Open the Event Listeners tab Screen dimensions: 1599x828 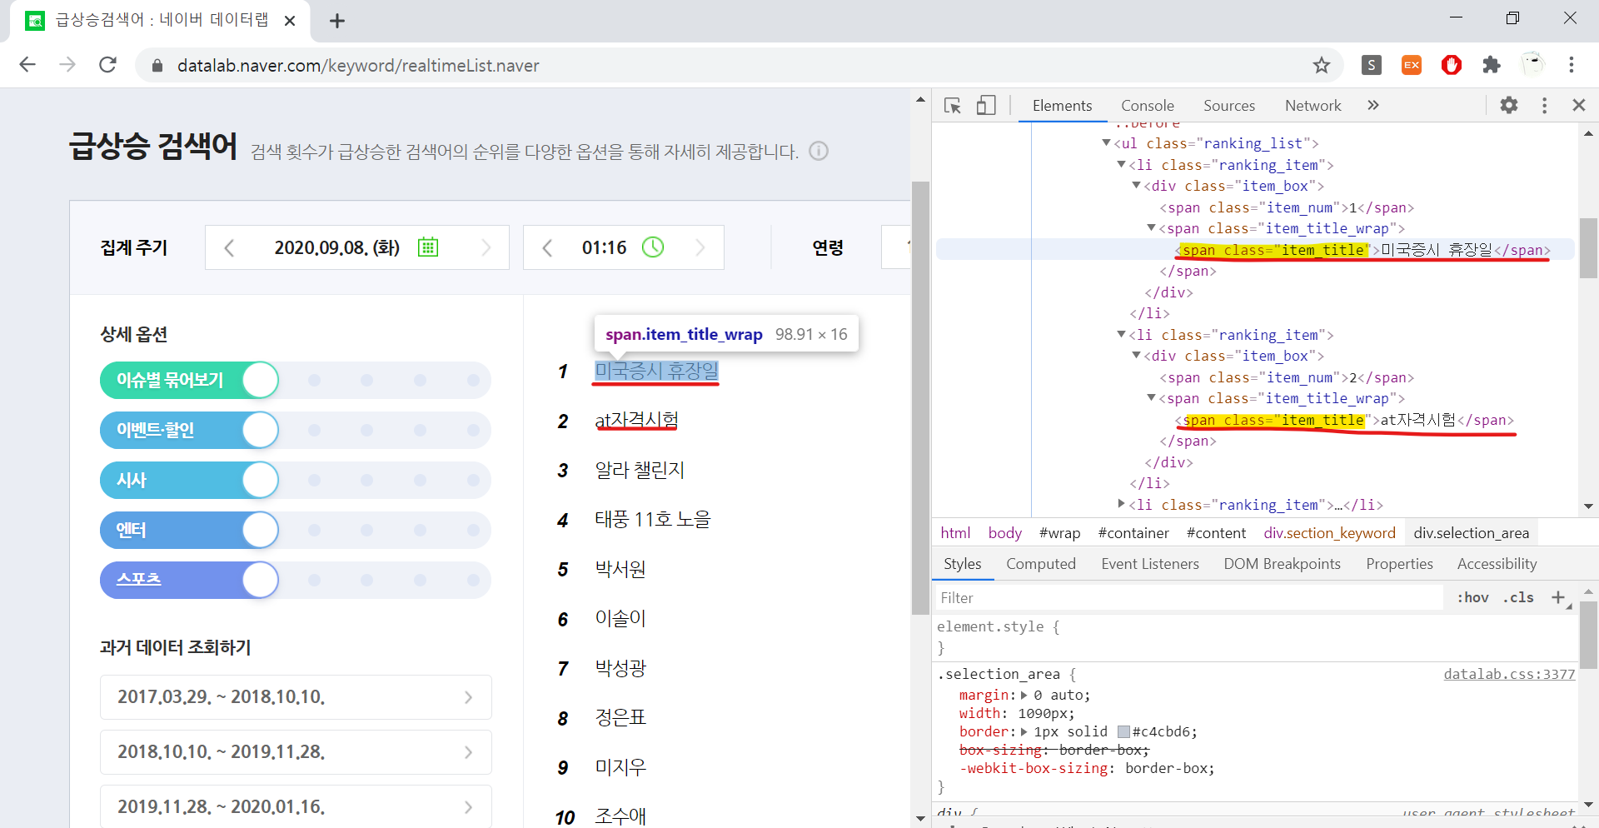pyautogui.click(x=1149, y=564)
